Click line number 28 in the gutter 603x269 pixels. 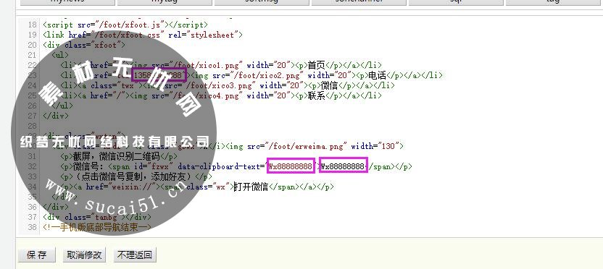click(x=33, y=126)
